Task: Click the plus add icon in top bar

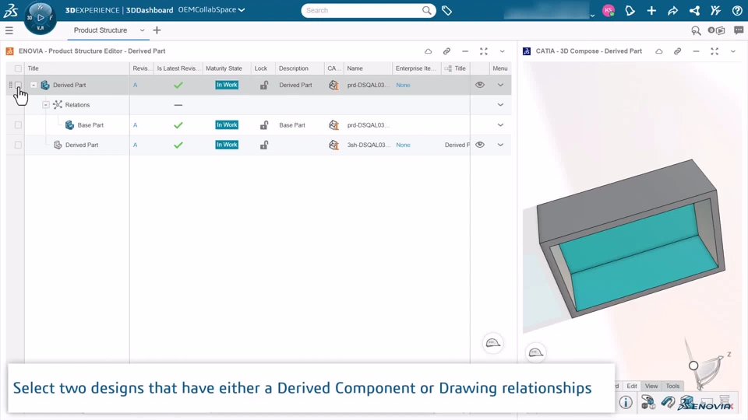Action: (651, 10)
